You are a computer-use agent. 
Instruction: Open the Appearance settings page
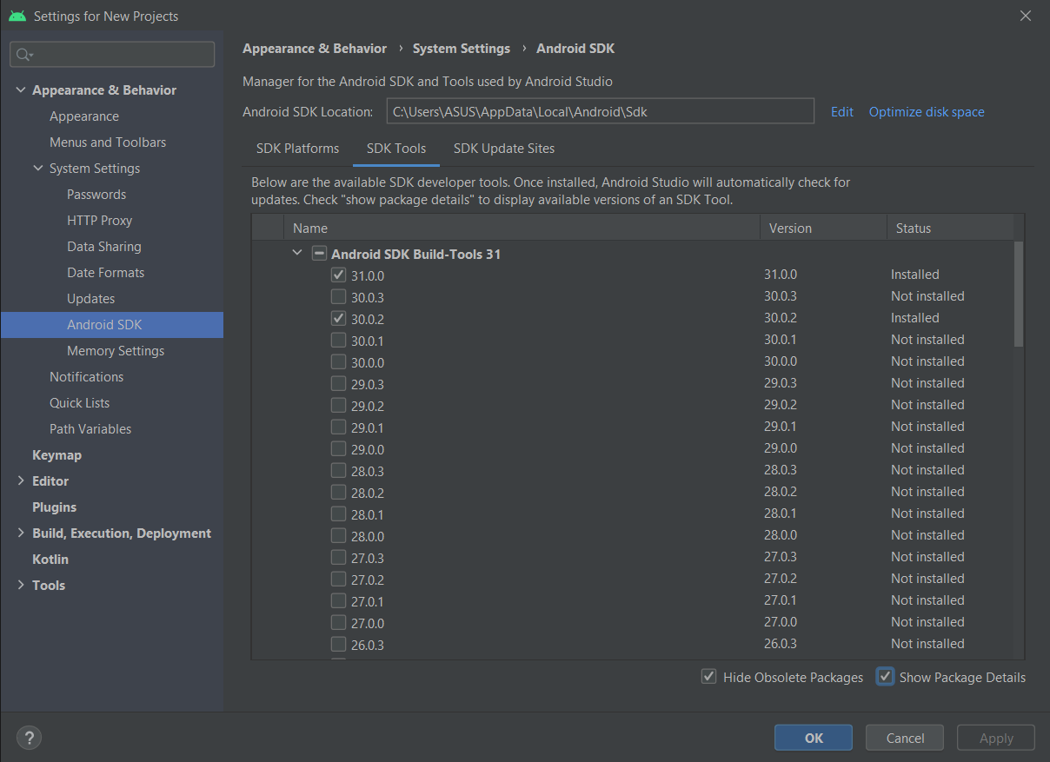pos(84,116)
